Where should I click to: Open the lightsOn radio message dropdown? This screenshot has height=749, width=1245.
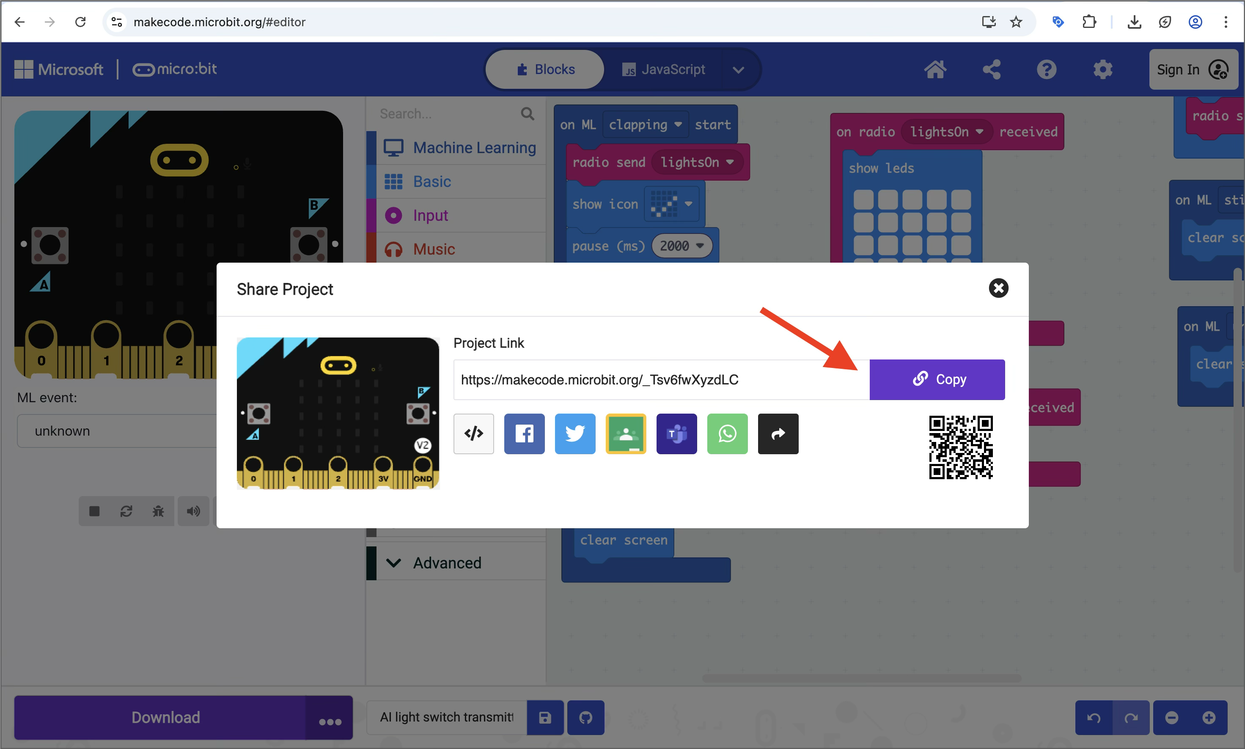coord(731,162)
